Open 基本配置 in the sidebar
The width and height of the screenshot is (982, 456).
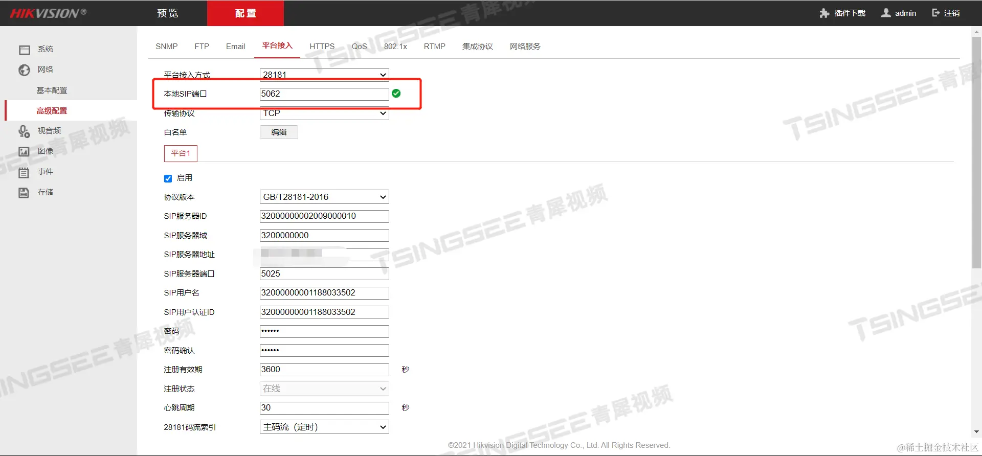[x=52, y=90]
